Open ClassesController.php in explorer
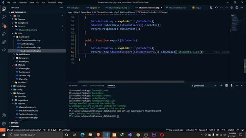246x138 pixels. pos(30,40)
